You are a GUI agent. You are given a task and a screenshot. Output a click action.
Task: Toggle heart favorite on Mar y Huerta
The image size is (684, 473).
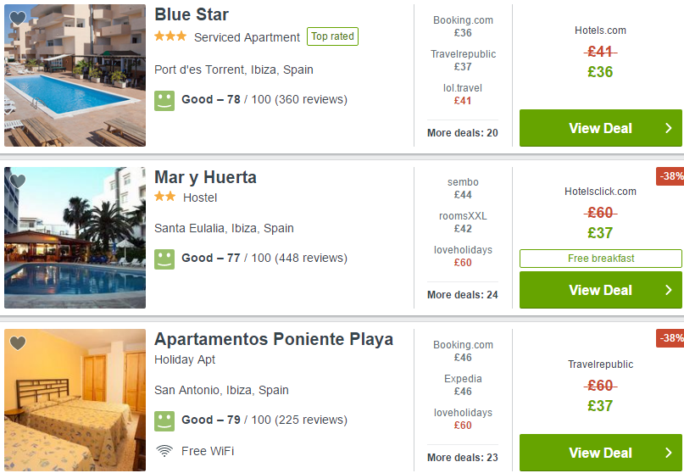click(x=18, y=181)
